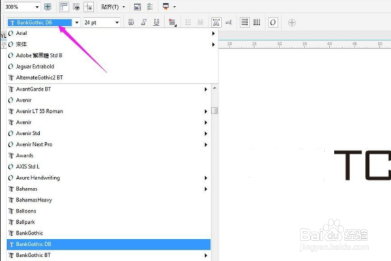Open the Text Properties icon

[x=216, y=22]
